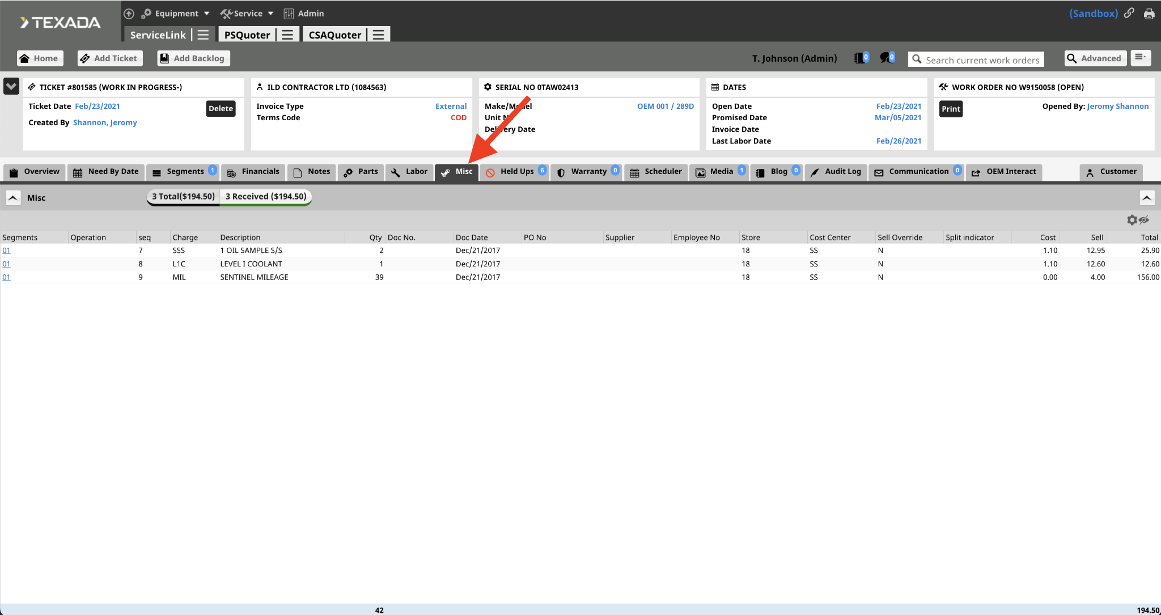Open the Scheduler tab
1161x615 pixels.
point(656,172)
